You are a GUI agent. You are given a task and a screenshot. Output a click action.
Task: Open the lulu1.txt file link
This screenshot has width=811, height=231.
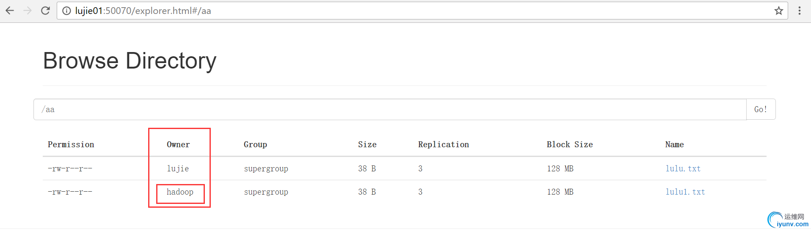point(685,192)
